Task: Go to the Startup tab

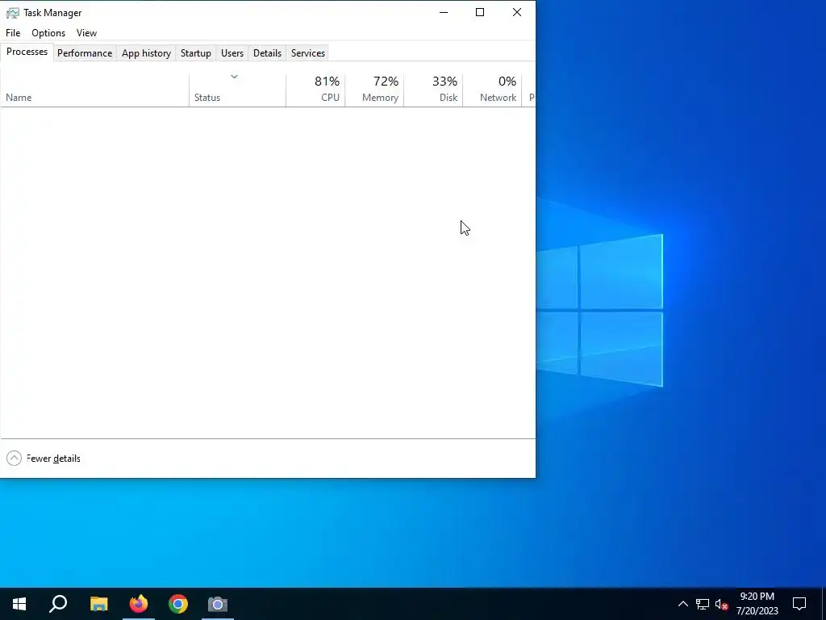Action: coord(196,53)
